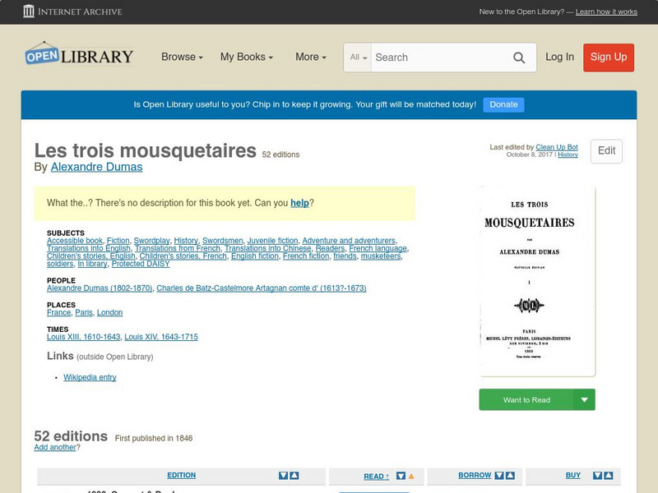Sort the READ column with orange ascending arrow
Screen dimensions: 658x493
click(411, 476)
